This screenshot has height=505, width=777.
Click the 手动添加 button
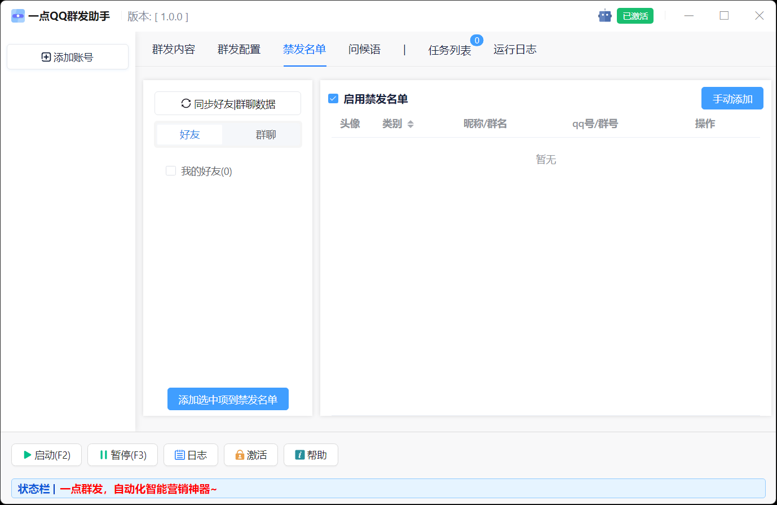tap(732, 98)
